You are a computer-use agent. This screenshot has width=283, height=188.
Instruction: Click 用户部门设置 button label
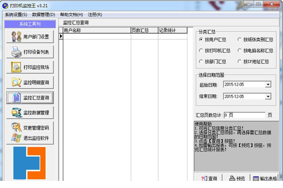36,37
